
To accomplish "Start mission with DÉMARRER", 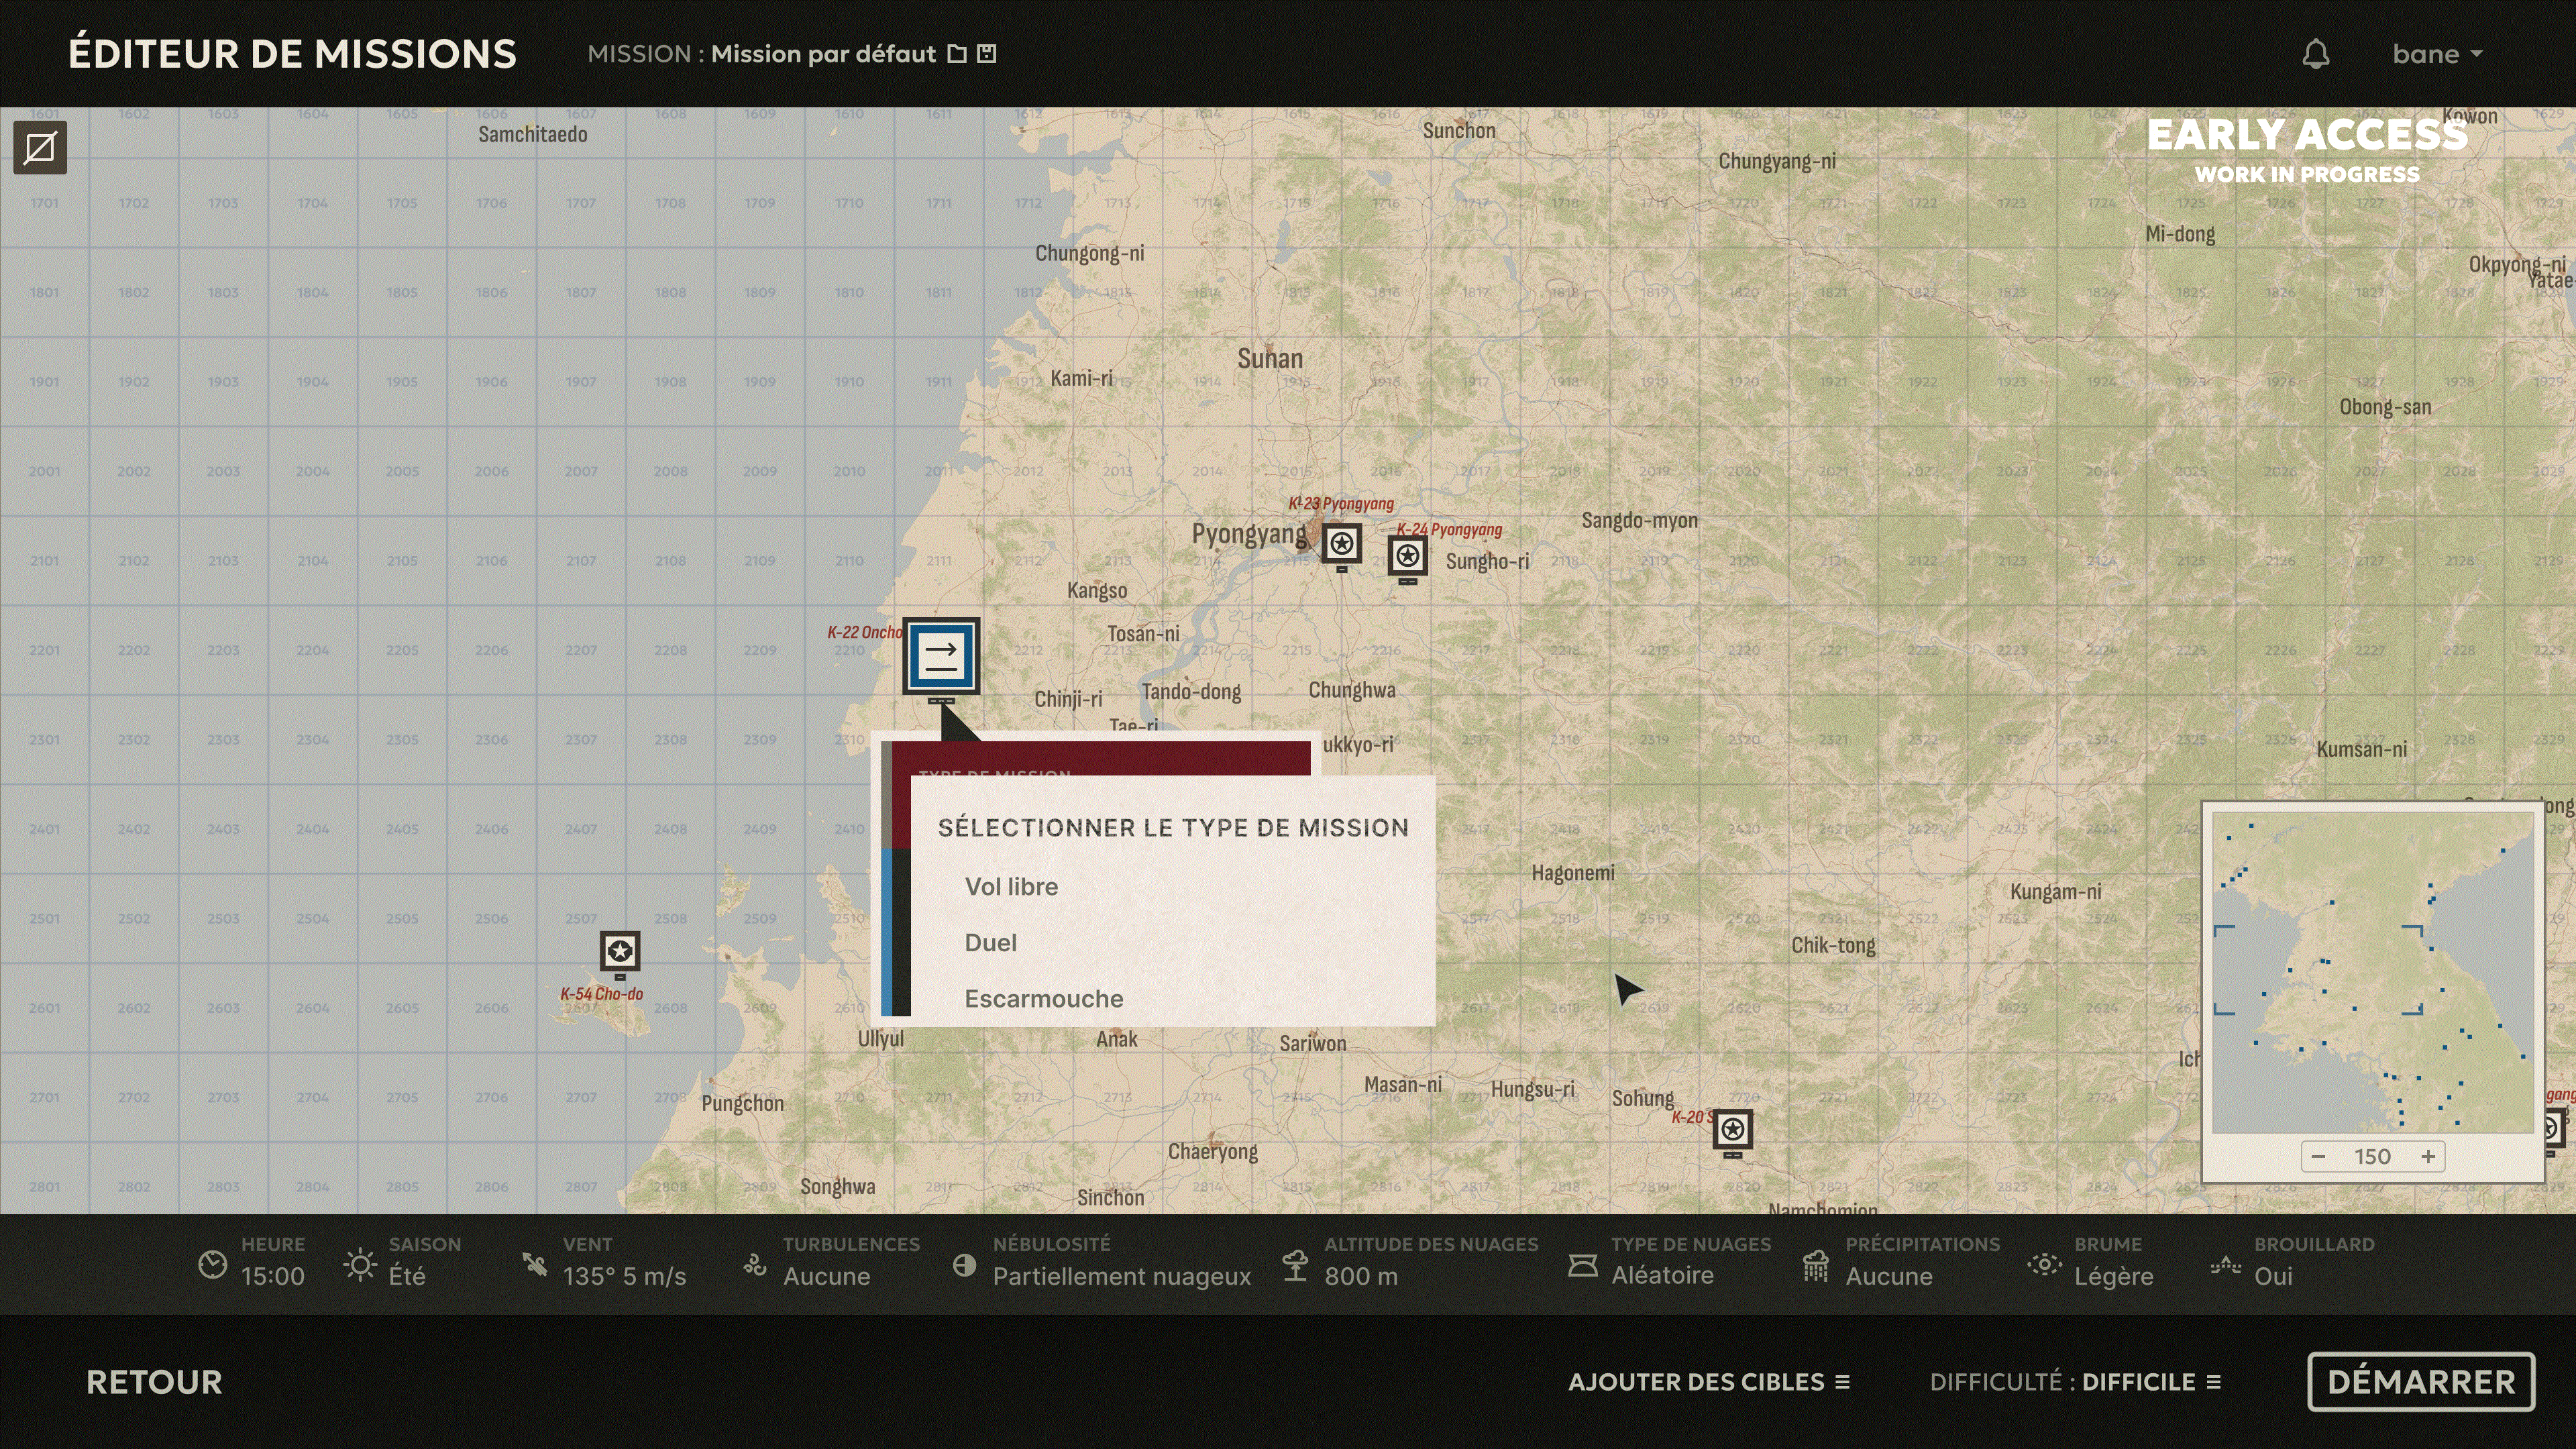I will (2421, 1383).
